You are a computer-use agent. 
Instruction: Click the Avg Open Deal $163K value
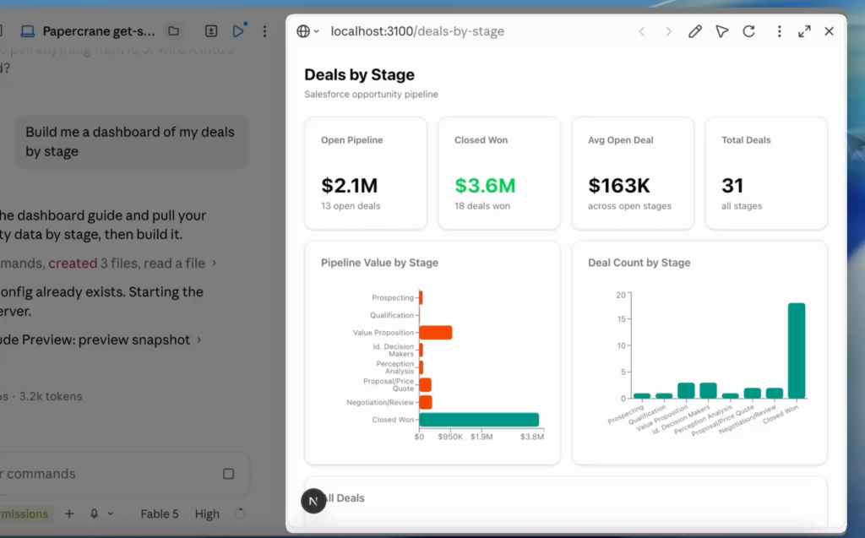(x=619, y=186)
